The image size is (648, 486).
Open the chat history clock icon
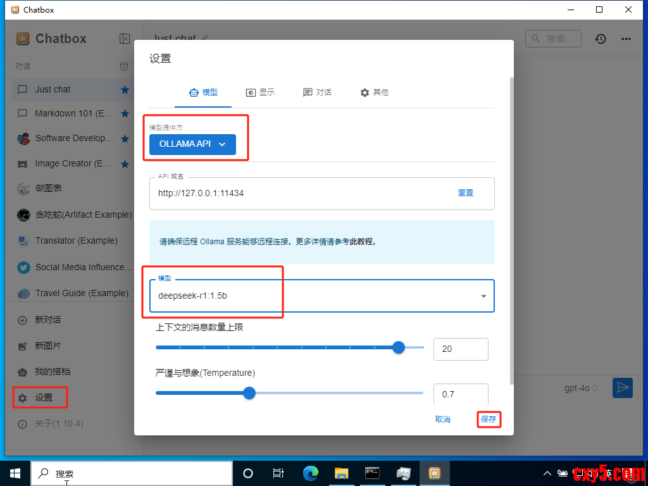click(x=601, y=39)
